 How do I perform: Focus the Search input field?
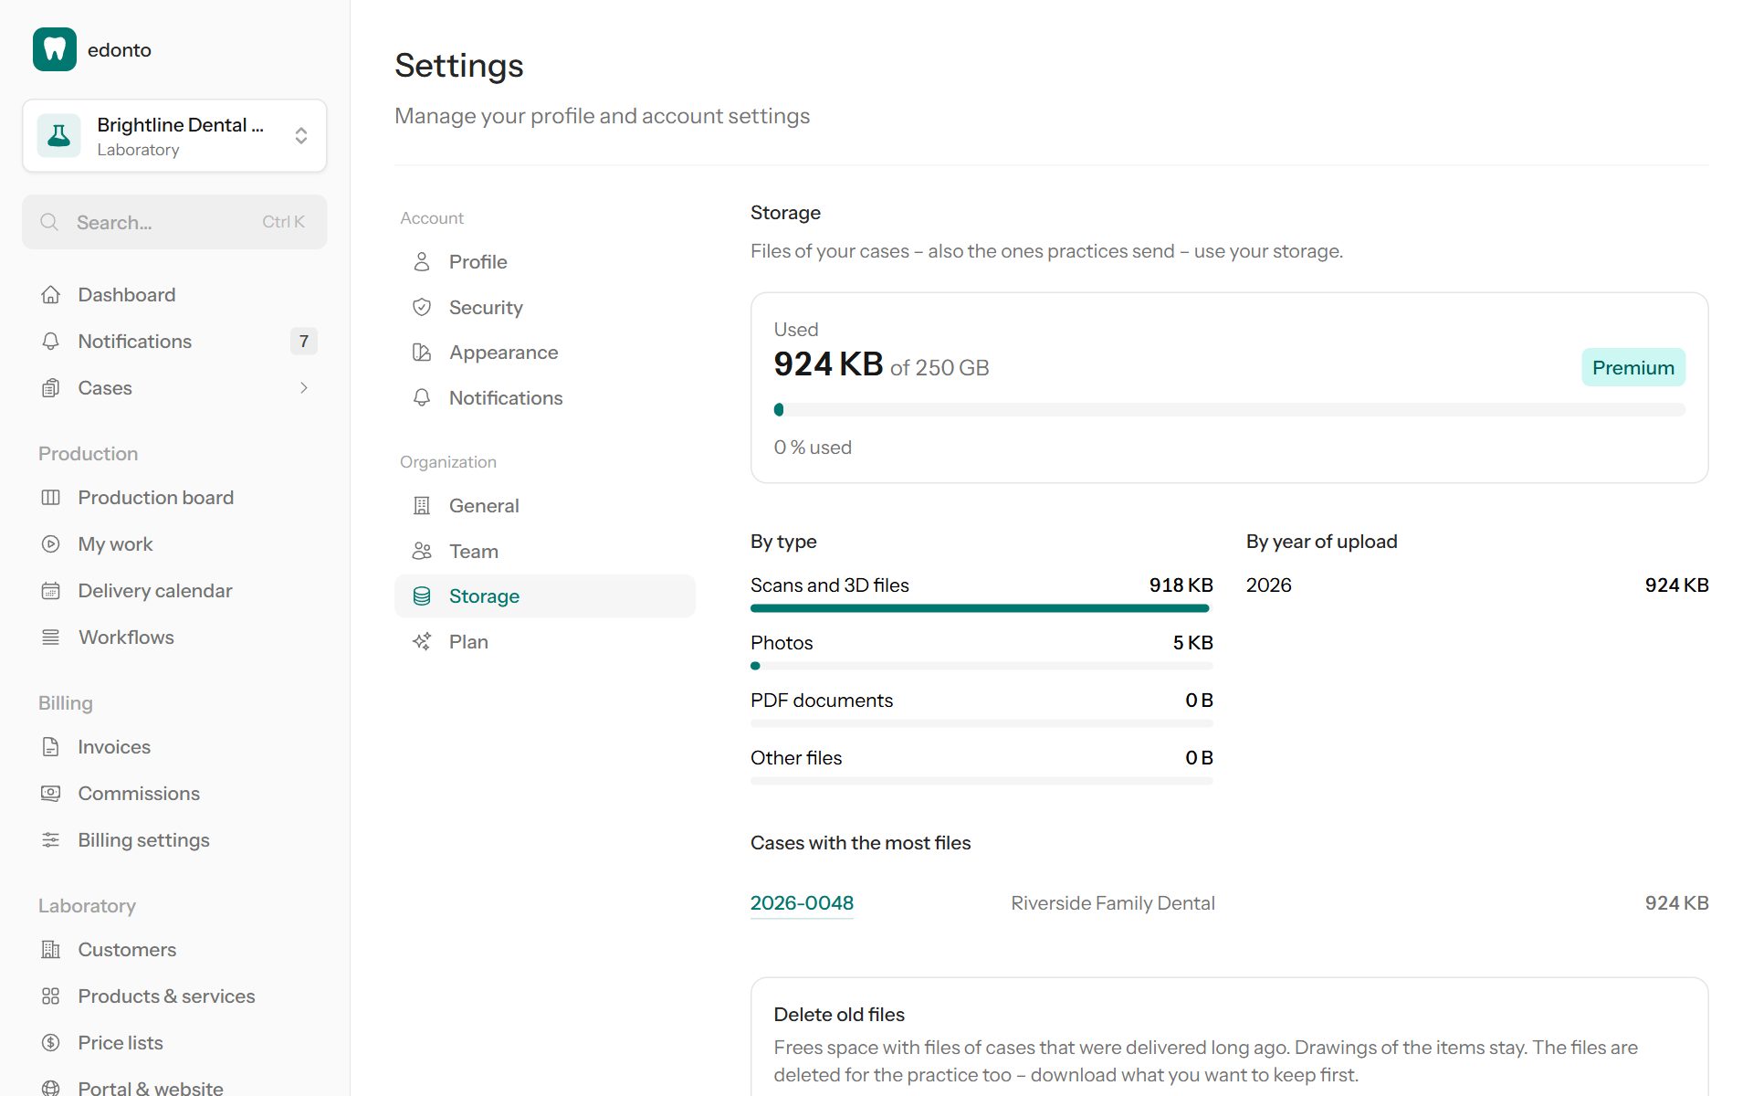tap(174, 222)
